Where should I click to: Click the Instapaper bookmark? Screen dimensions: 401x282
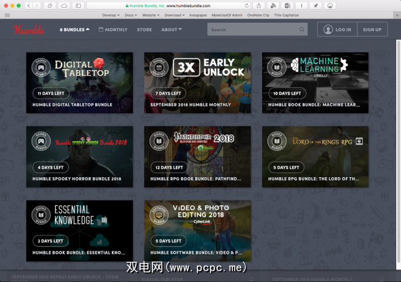(x=198, y=15)
